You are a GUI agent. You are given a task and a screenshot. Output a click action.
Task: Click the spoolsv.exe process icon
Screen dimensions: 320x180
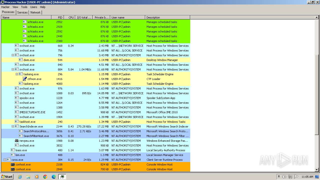(17, 98)
